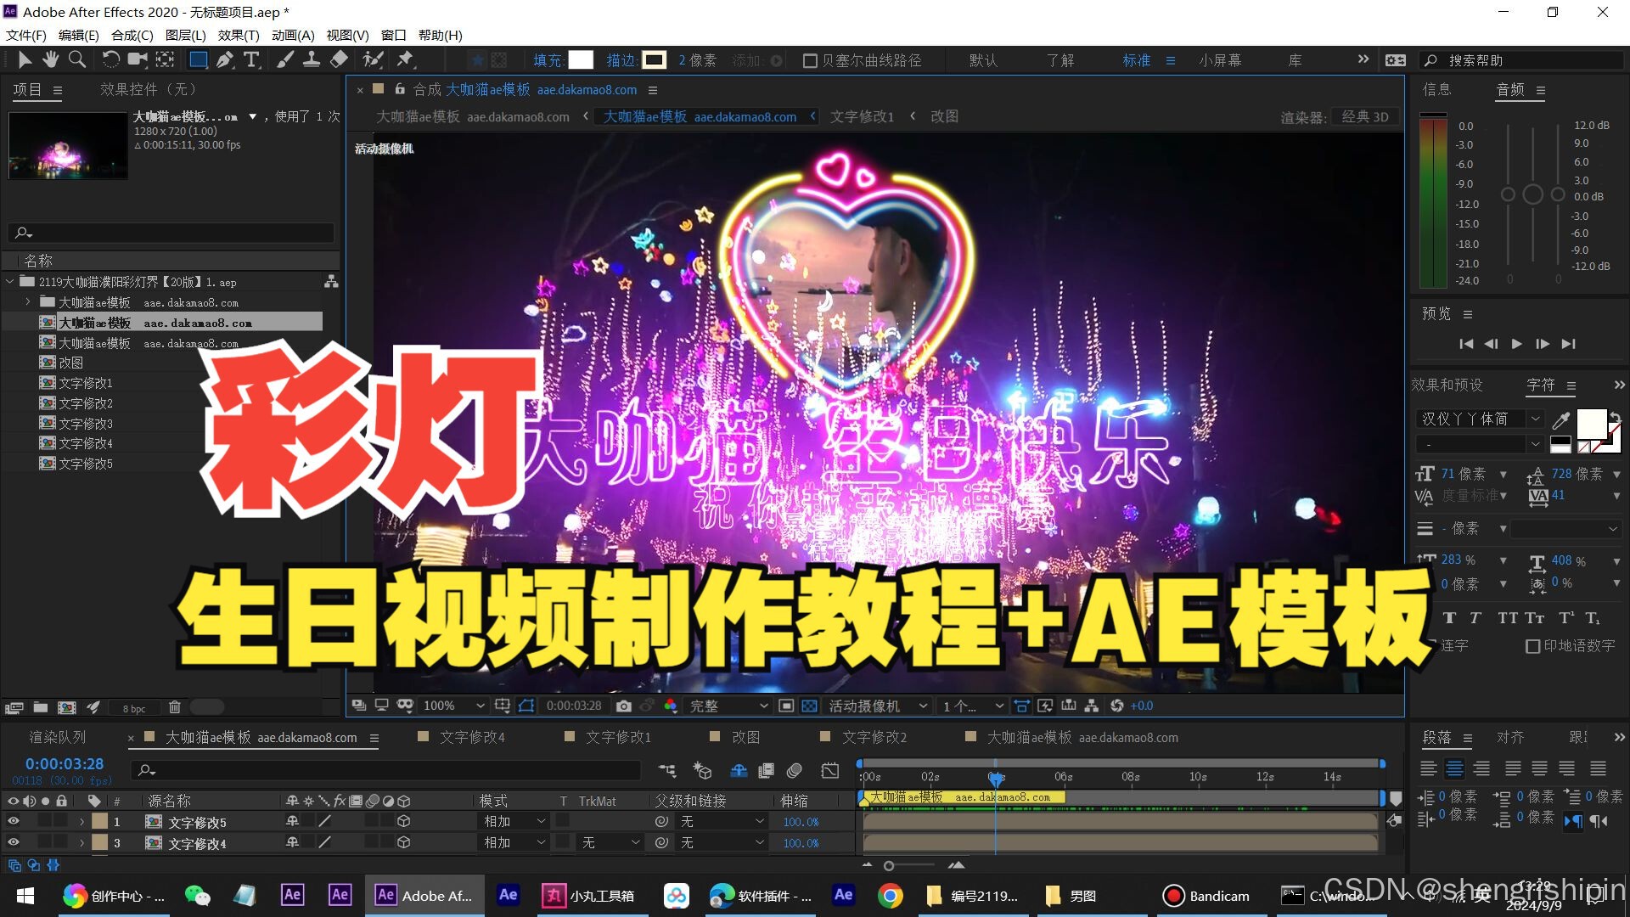Click the new folder icon in Project panel
Image resolution: width=1630 pixels, height=917 pixels.
tap(41, 707)
